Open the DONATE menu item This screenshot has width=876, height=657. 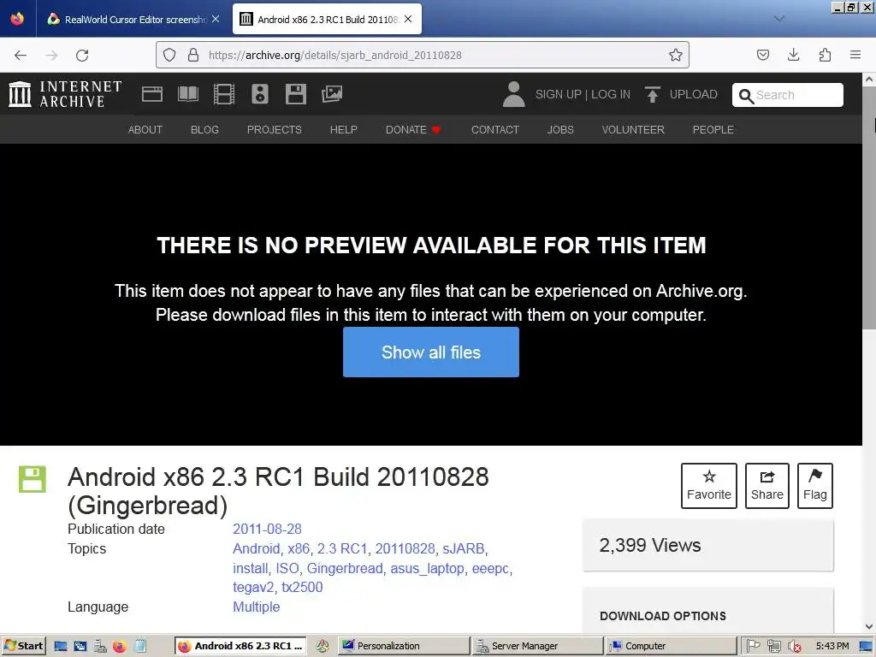point(413,130)
